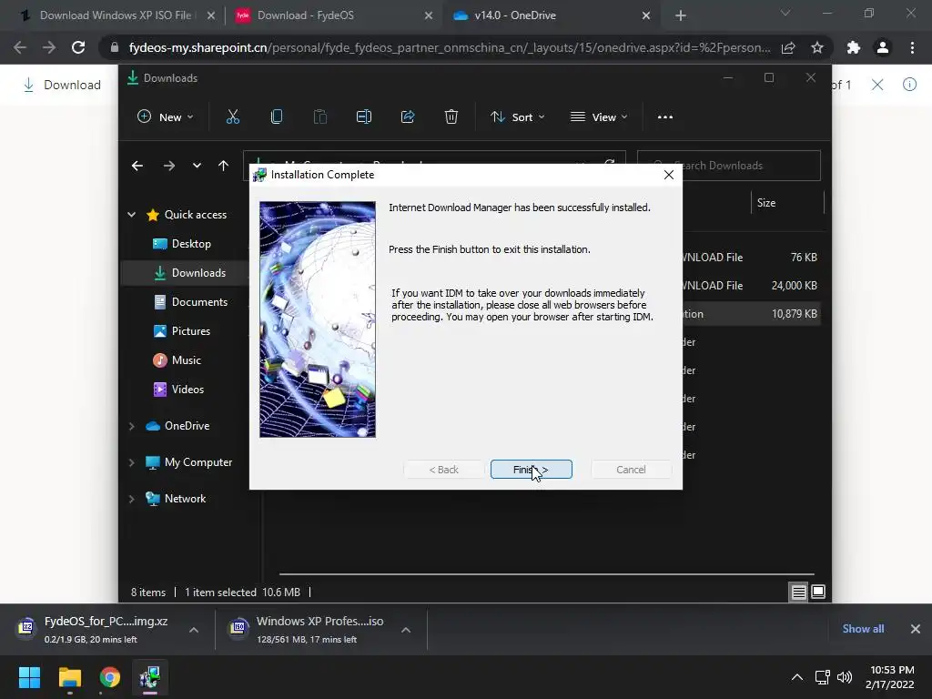Open File Explorer from taskbar
This screenshot has height=699, width=932.
click(x=69, y=677)
